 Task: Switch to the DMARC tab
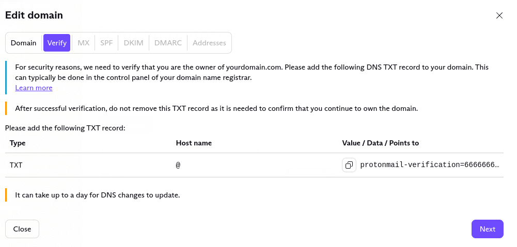tap(168, 43)
